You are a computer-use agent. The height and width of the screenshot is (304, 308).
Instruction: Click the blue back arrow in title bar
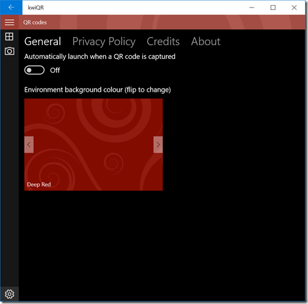tap(11, 8)
